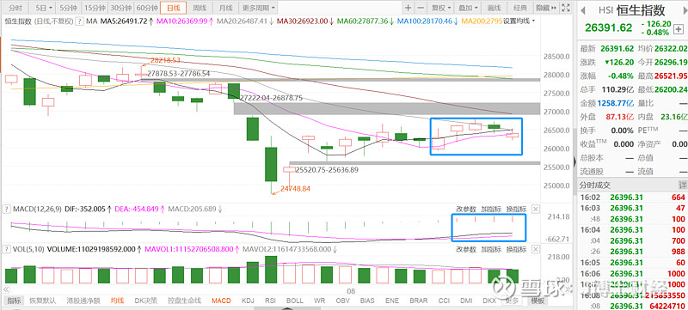Click MACD panel 加指标 link
The height and width of the screenshot is (310, 688).
491,210
